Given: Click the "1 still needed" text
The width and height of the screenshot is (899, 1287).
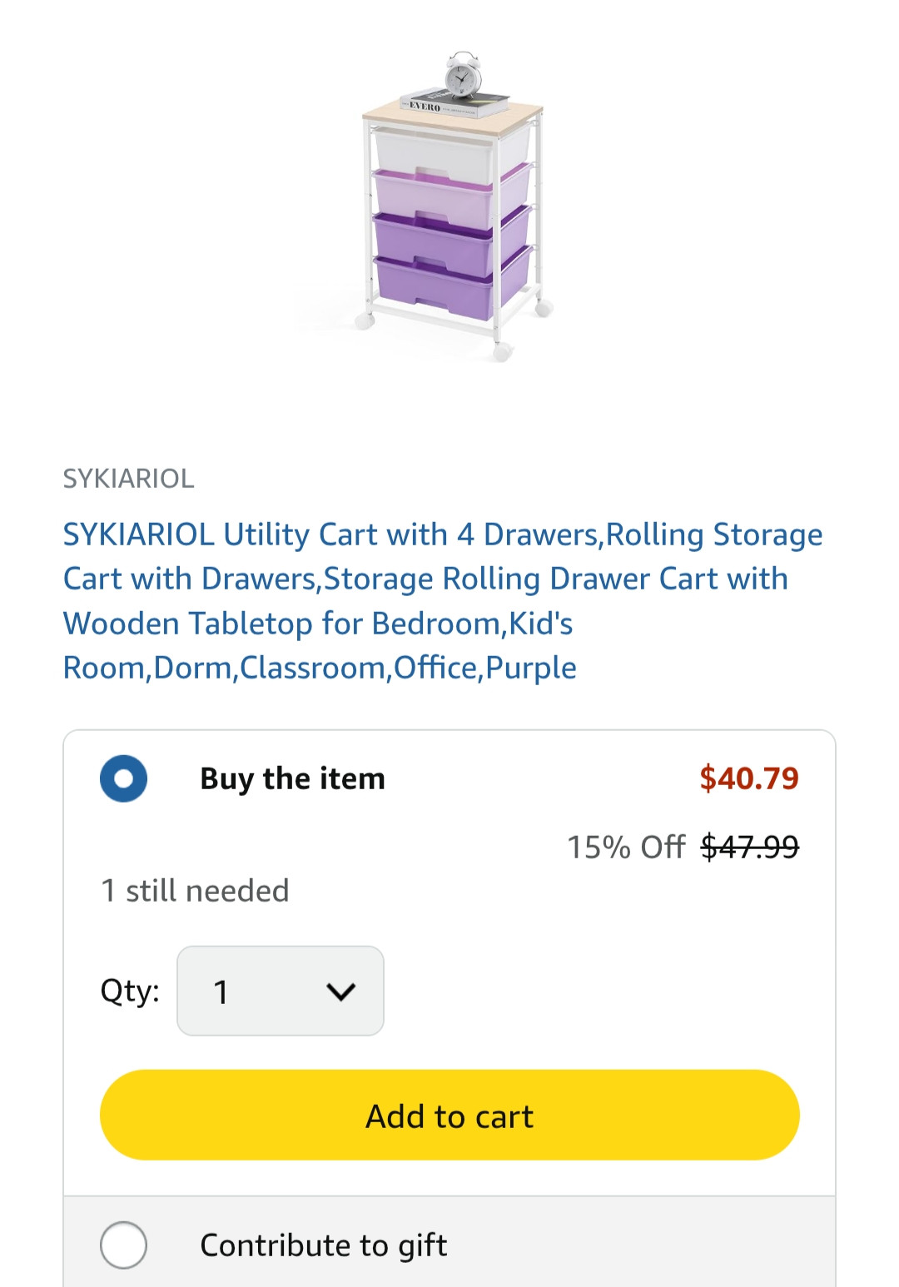Looking at the screenshot, I should (x=195, y=891).
